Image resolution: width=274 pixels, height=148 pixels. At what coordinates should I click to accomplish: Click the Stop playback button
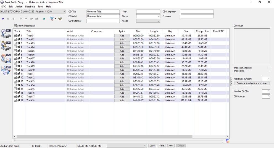[x=14, y=18]
